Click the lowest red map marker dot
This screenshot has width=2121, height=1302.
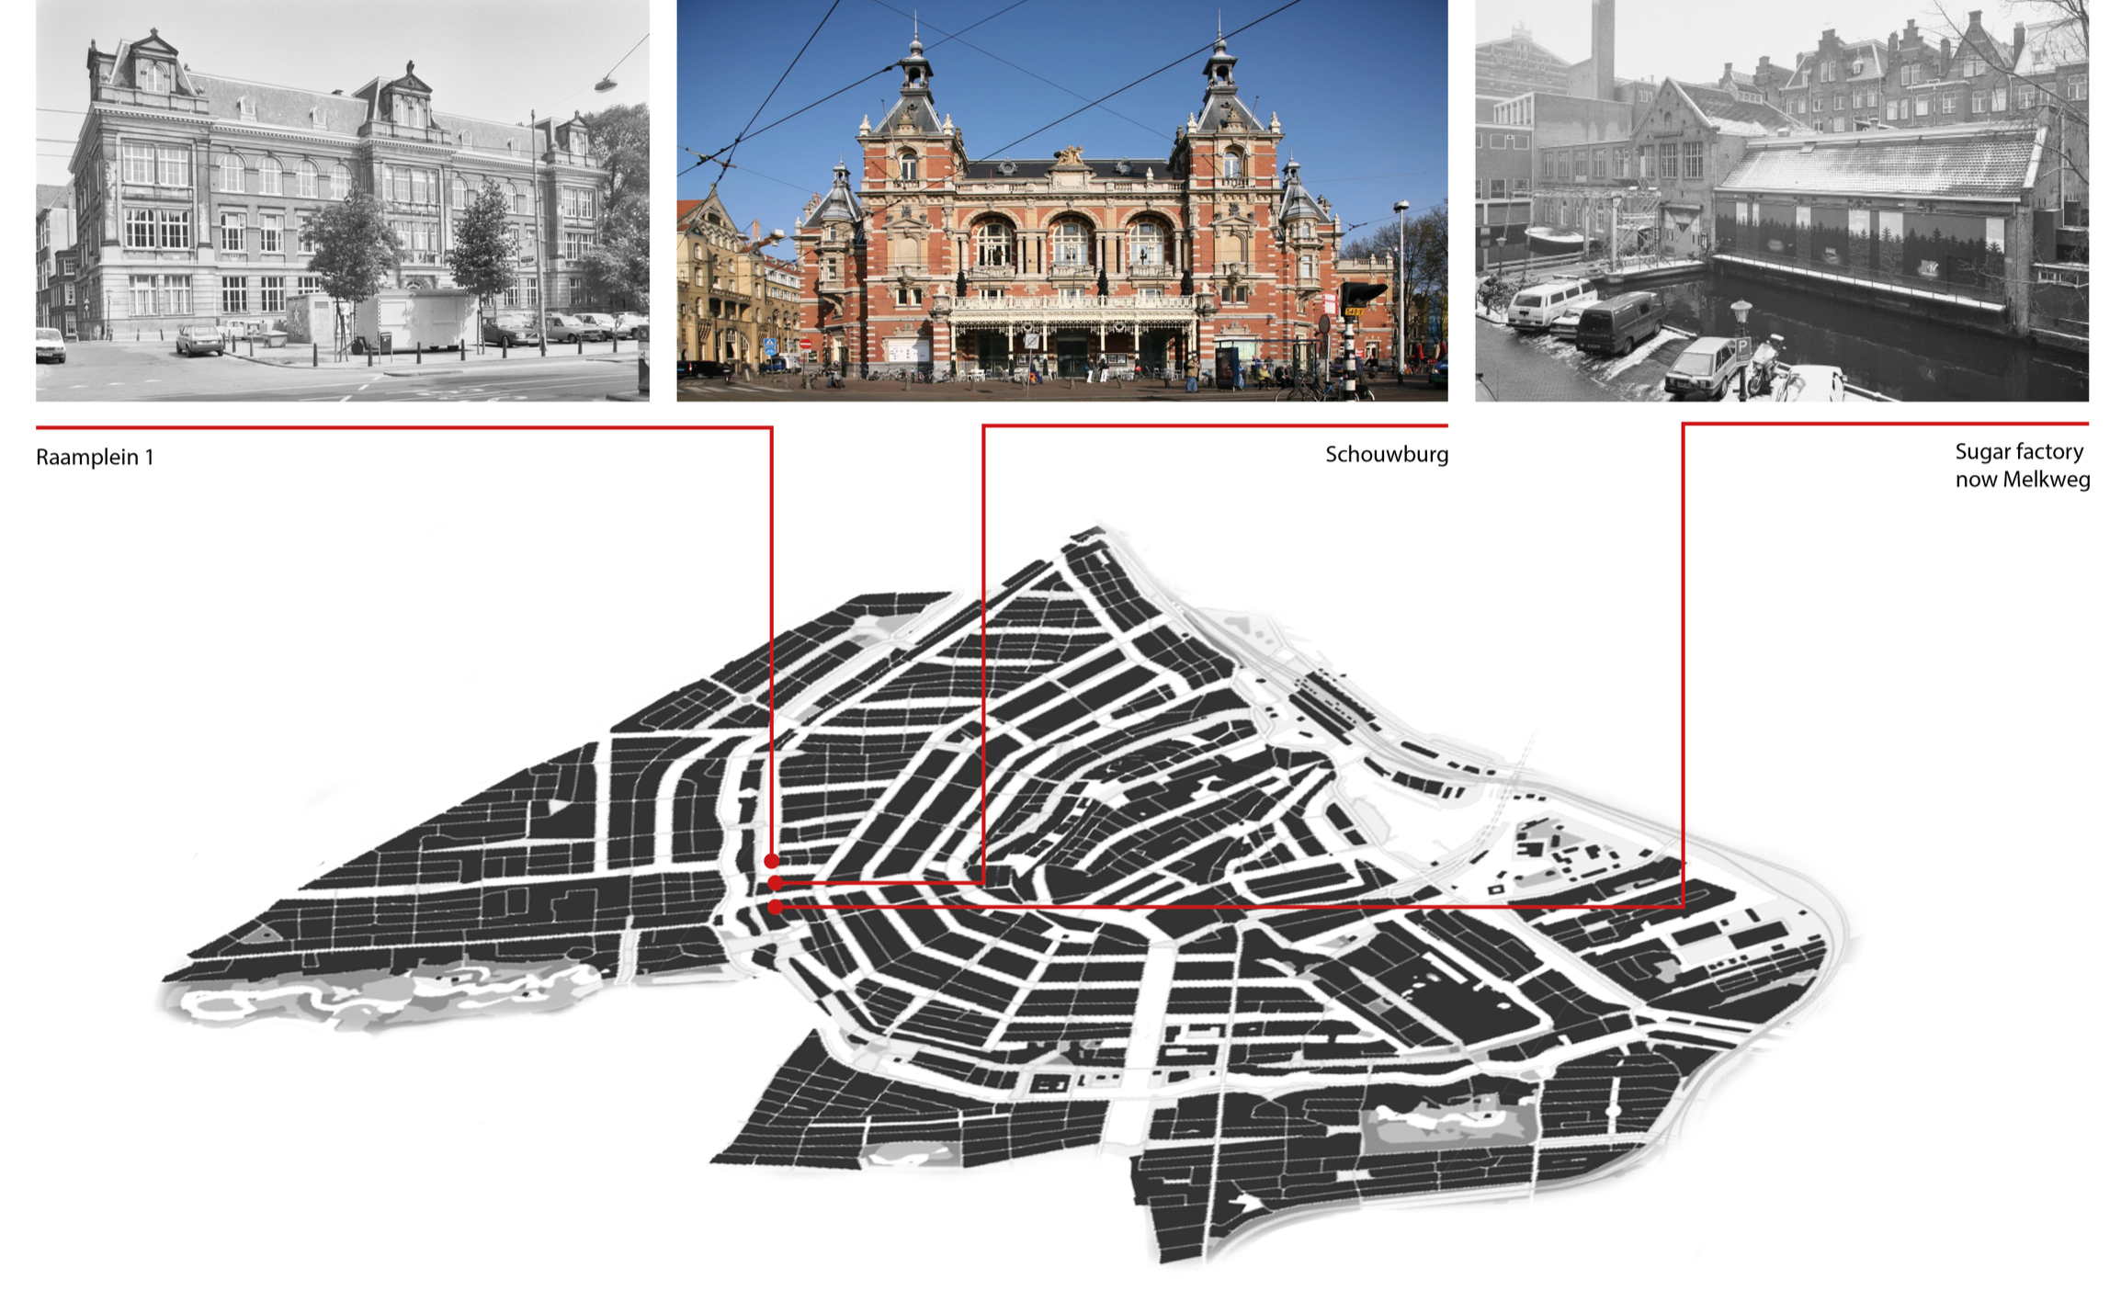775,907
